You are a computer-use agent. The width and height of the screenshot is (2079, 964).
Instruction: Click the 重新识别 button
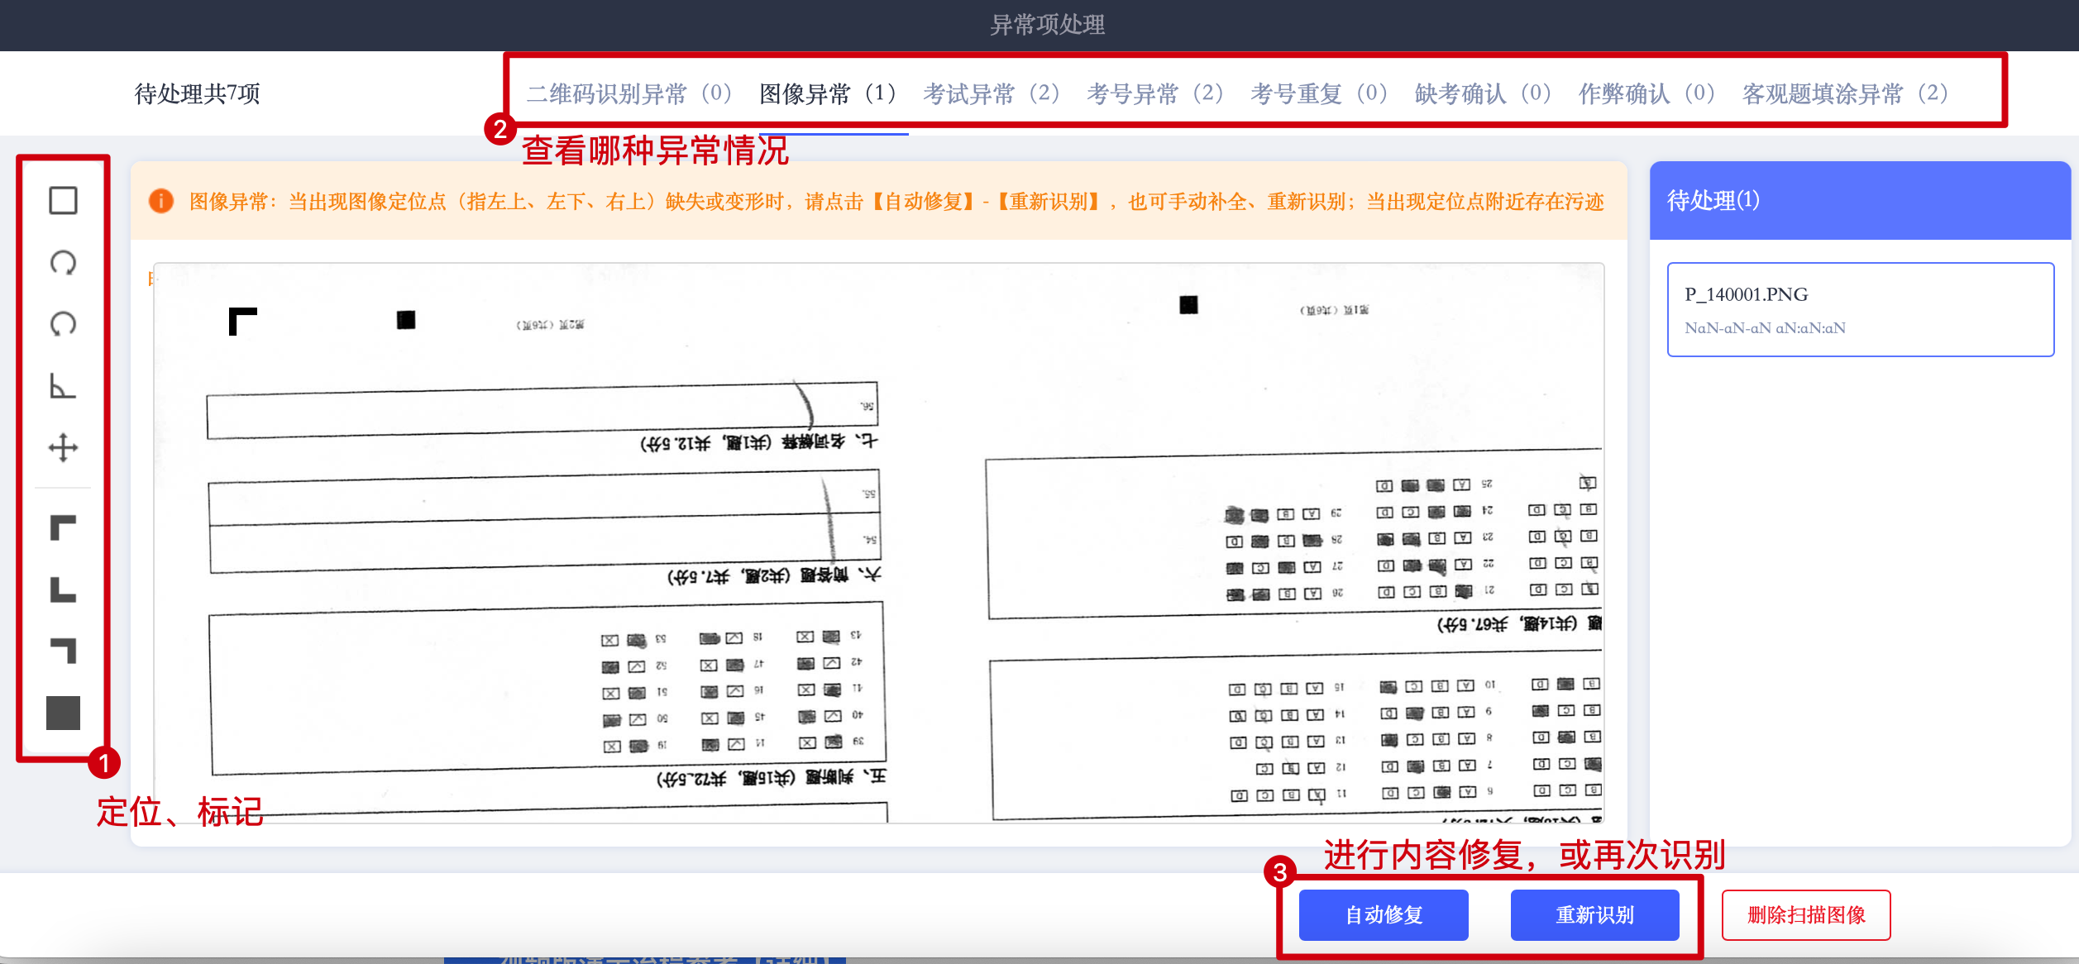point(1594,915)
